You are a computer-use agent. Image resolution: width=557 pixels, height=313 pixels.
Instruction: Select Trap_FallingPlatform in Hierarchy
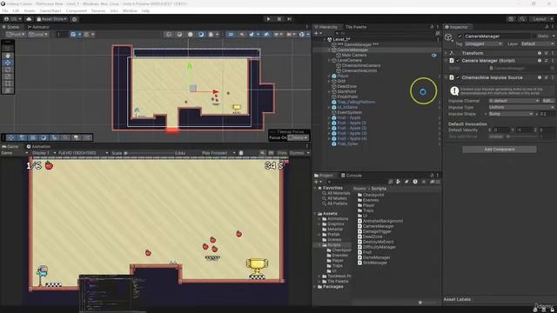click(x=356, y=103)
